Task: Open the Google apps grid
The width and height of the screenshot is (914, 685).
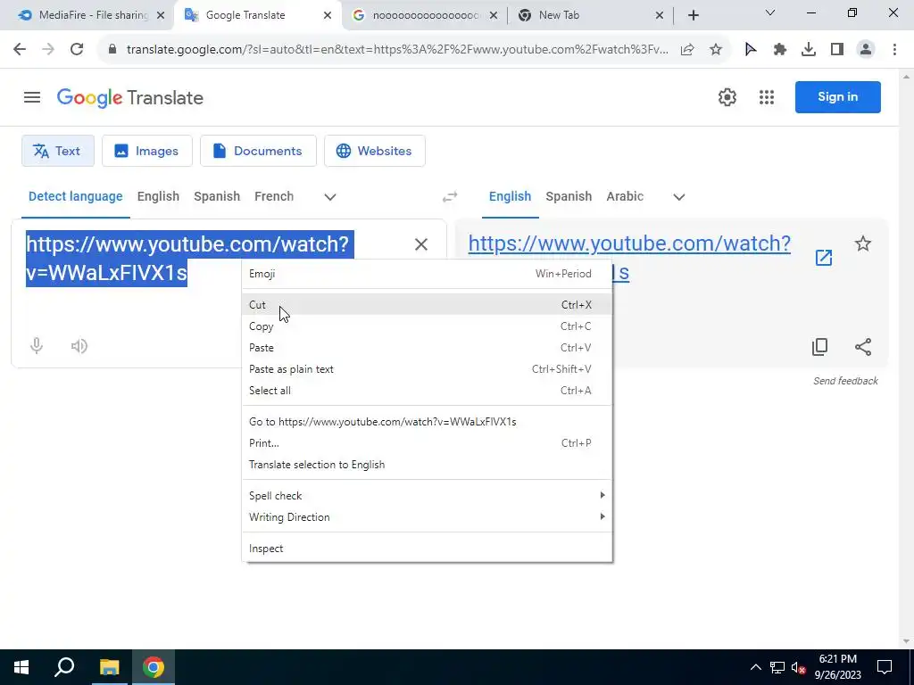Action: 767,97
